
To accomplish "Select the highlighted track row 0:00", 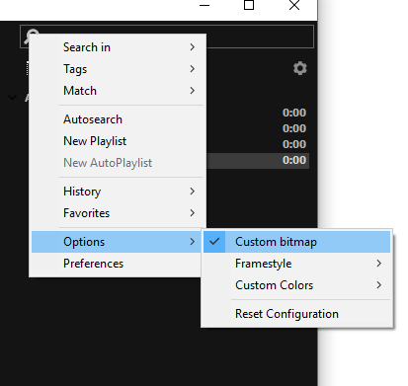I will coord(258,160).
